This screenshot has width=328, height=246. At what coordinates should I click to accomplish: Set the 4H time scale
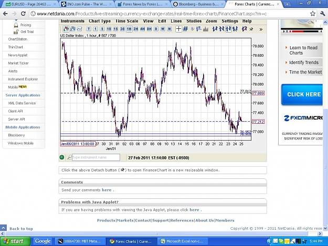click(142, 29)
